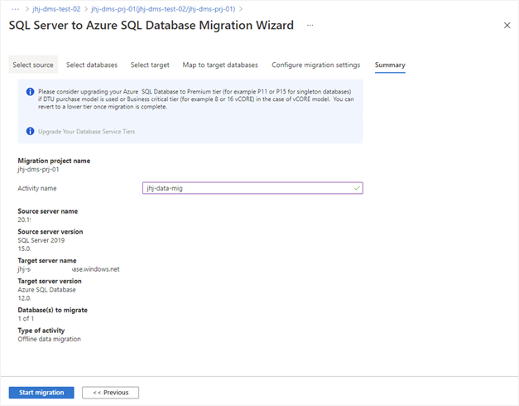Go back with the << Previous button
The image size is (519, 406).
point(111,393)
